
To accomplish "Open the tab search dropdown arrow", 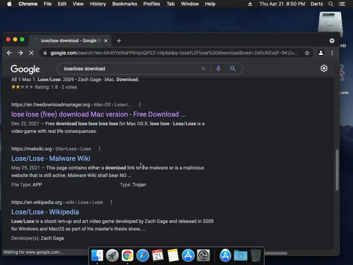I will click(332, 41).
